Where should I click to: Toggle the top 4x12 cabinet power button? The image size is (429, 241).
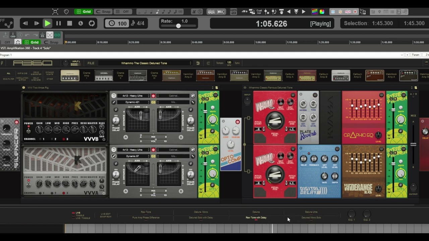click(x=153, y=96)
